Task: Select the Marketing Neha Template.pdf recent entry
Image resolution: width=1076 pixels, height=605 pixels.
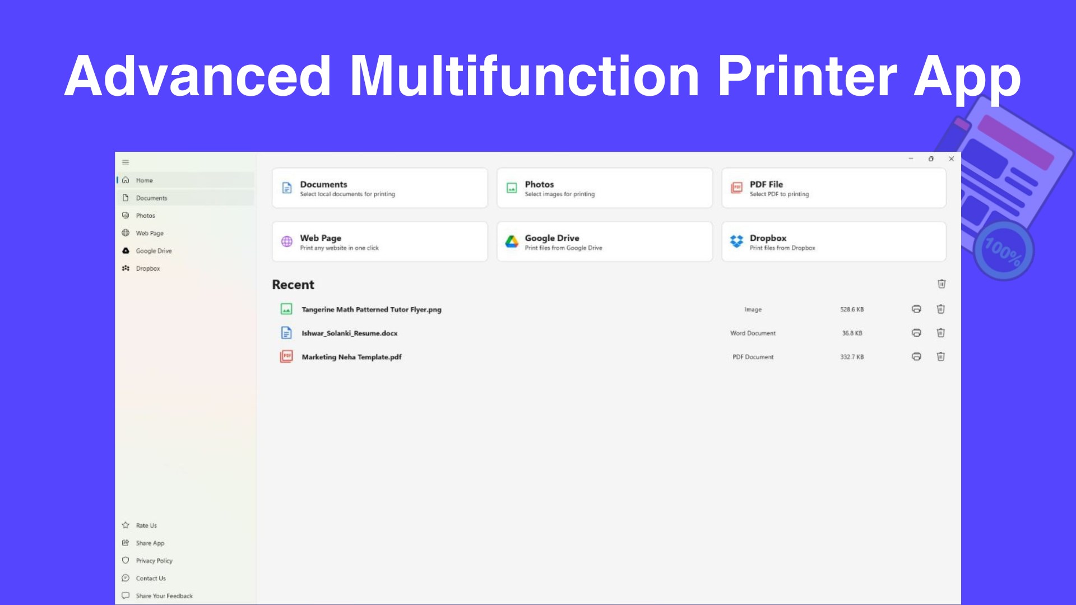Action: (x=351, y=356)
